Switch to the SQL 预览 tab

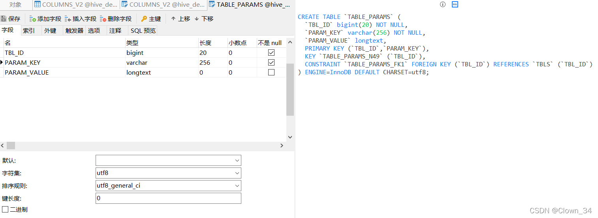pyautogui.click(x=143, y=30)
